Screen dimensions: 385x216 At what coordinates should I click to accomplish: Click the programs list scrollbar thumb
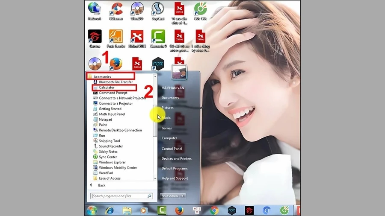(x=155, y=121)
